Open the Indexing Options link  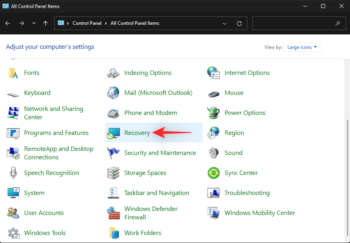coord(148,73)
